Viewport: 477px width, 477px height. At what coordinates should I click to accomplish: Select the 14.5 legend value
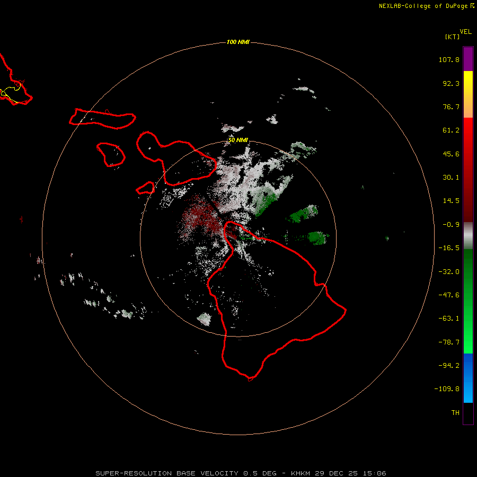coord(451,201)
